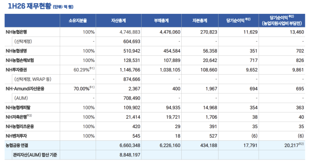Select the value 94,935

click(173, 108)
